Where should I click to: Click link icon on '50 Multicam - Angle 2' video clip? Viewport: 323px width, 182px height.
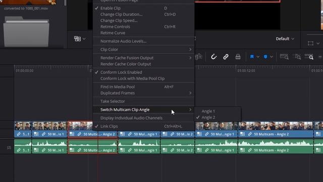click(x=250, y=134)
